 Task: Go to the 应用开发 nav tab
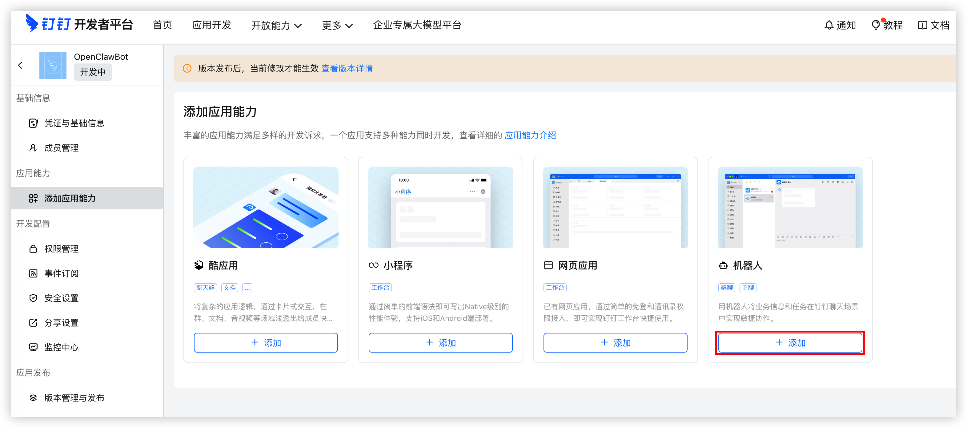[212, 25]
